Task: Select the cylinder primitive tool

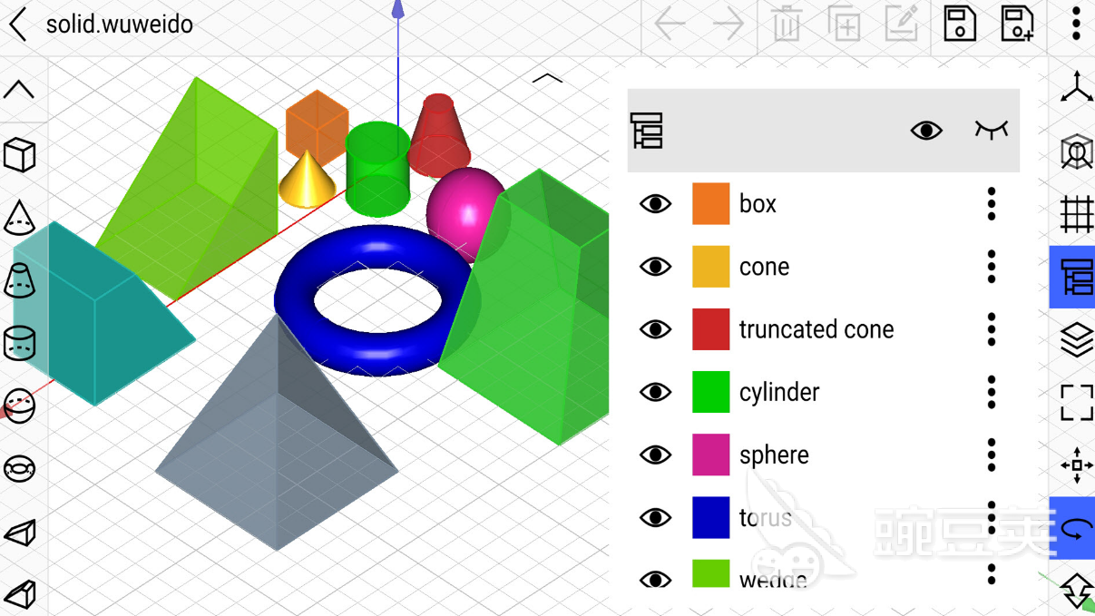Action: click(x=20, y=343)
